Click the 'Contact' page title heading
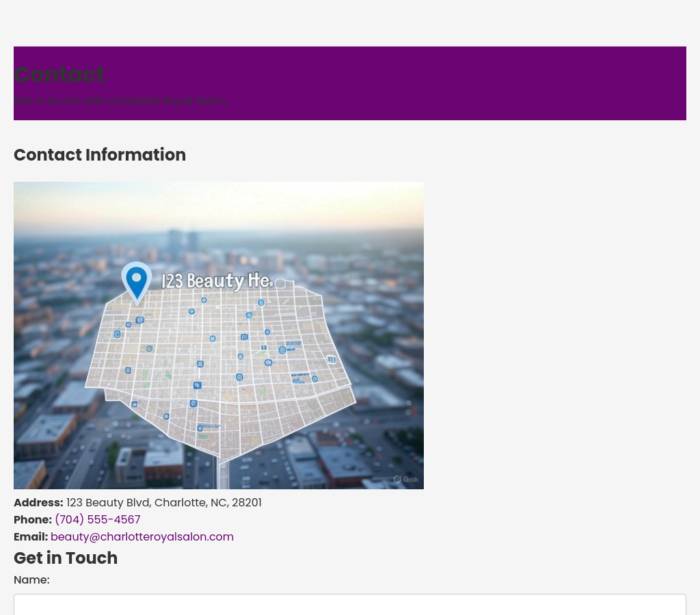The image size is (700, 615). [59, 74]
